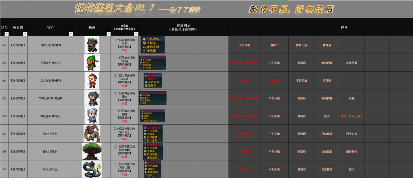
Task: Click the drop list image in row 680
Action: [153, 63]
